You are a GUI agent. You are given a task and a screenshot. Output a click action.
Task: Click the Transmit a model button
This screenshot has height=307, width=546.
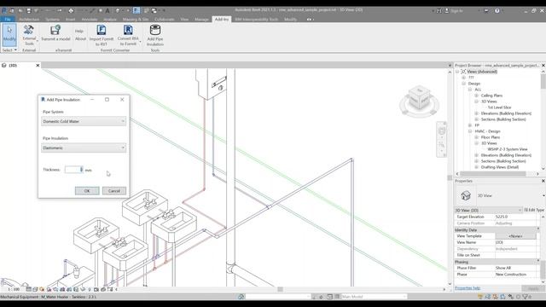coord(55,33)
